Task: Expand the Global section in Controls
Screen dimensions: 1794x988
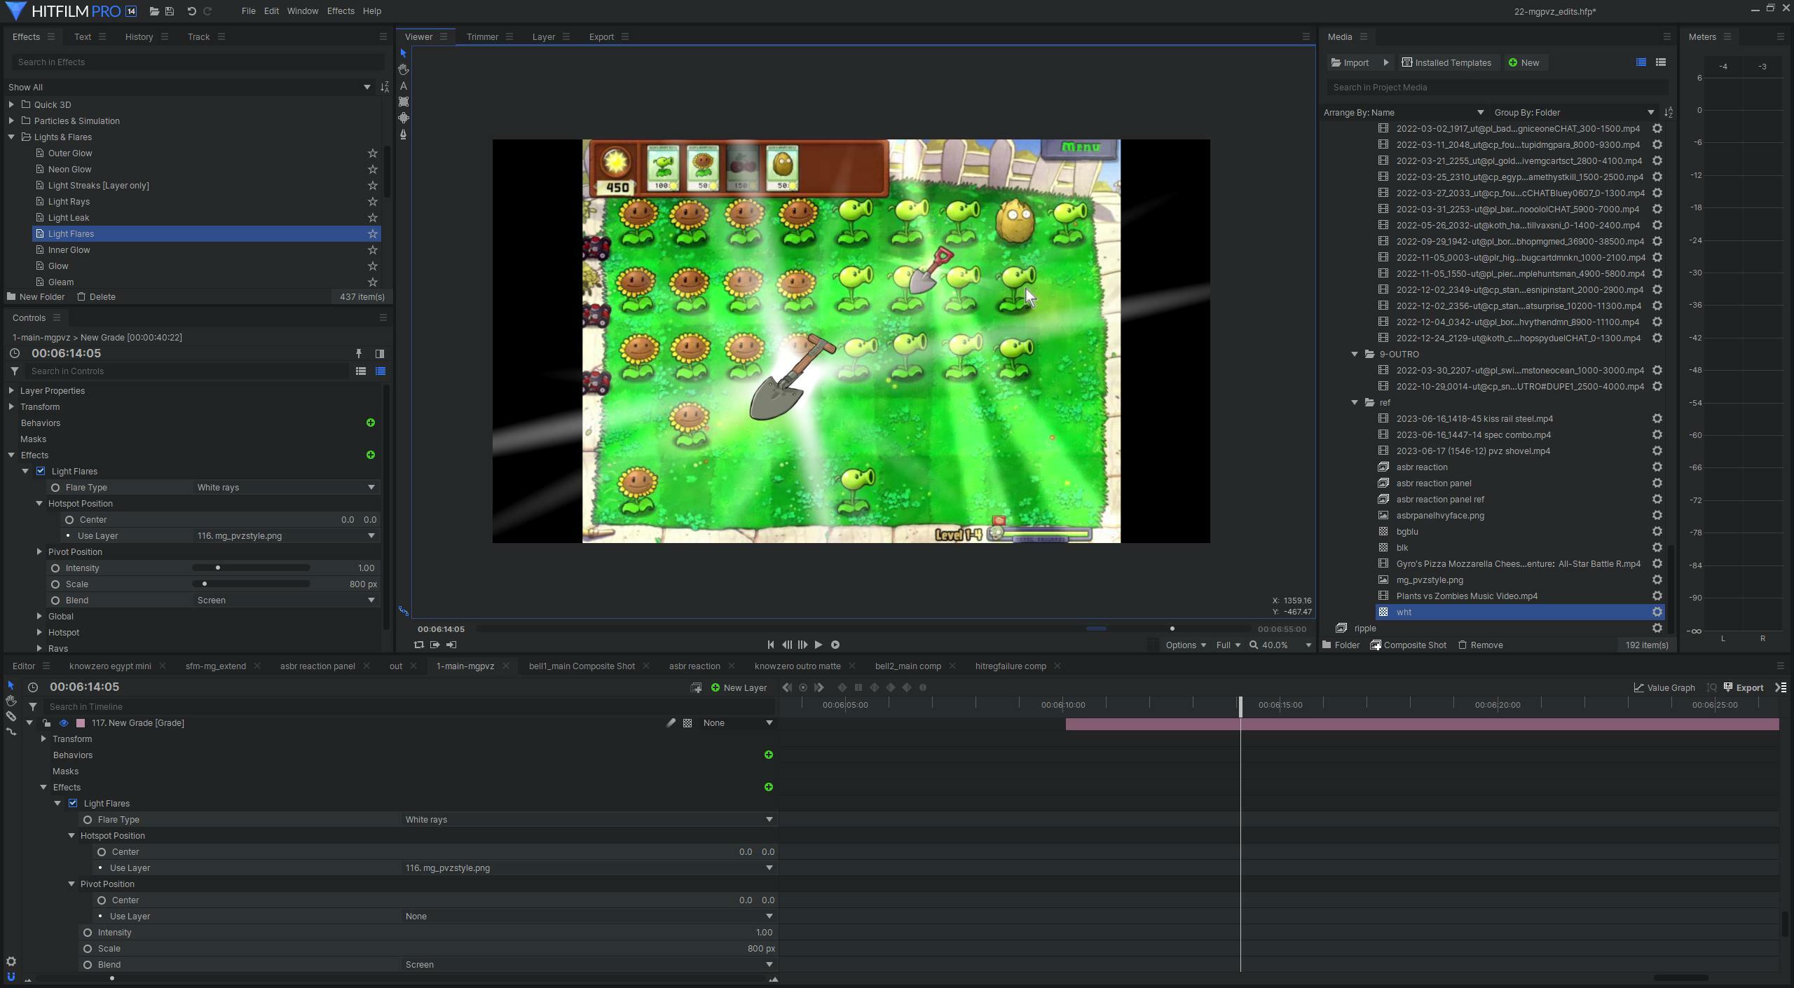Action: tap(39, 617)
